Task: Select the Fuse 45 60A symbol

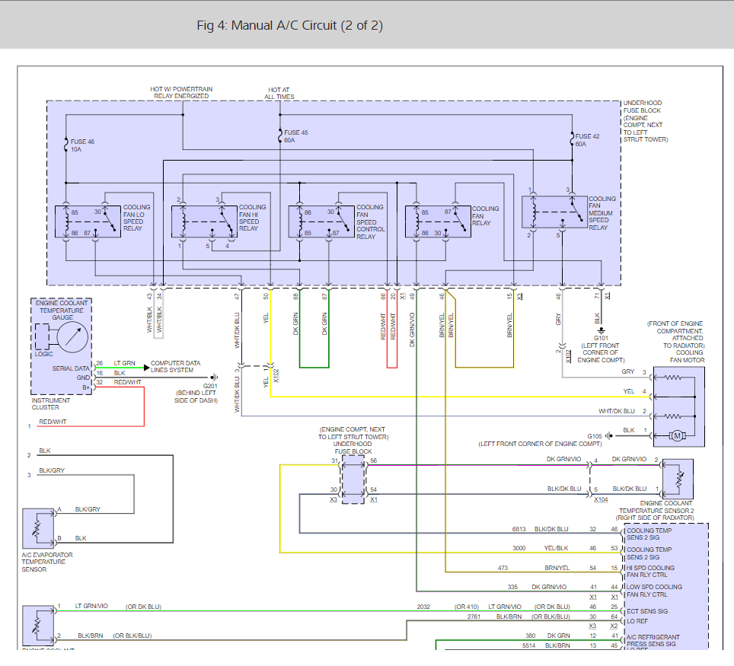Action: 279,137
